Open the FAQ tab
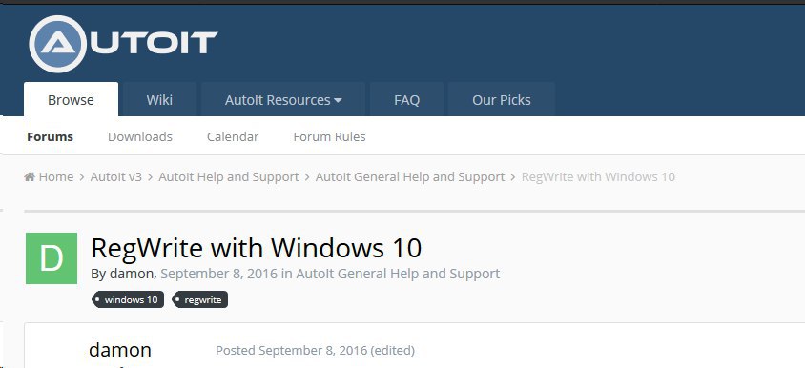The height and width of the screenshot is (368, 805). point(406,99)
